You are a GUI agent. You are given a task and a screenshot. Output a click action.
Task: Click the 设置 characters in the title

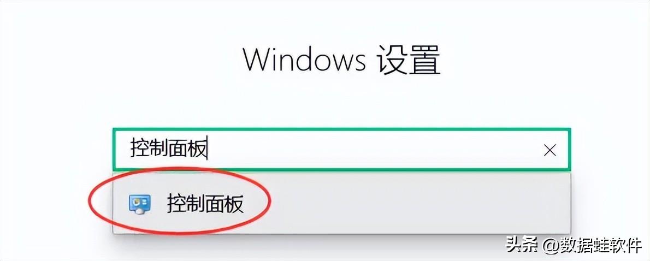[409, 61]
